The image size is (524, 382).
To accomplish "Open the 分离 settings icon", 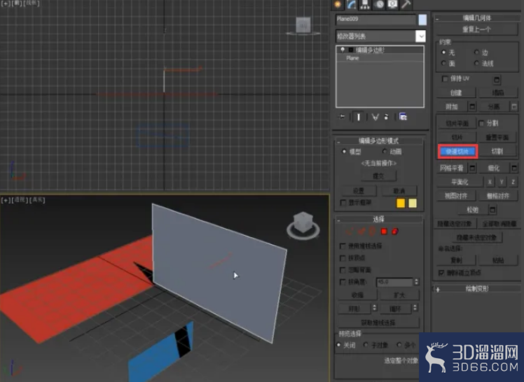I will tap(514, 107).
